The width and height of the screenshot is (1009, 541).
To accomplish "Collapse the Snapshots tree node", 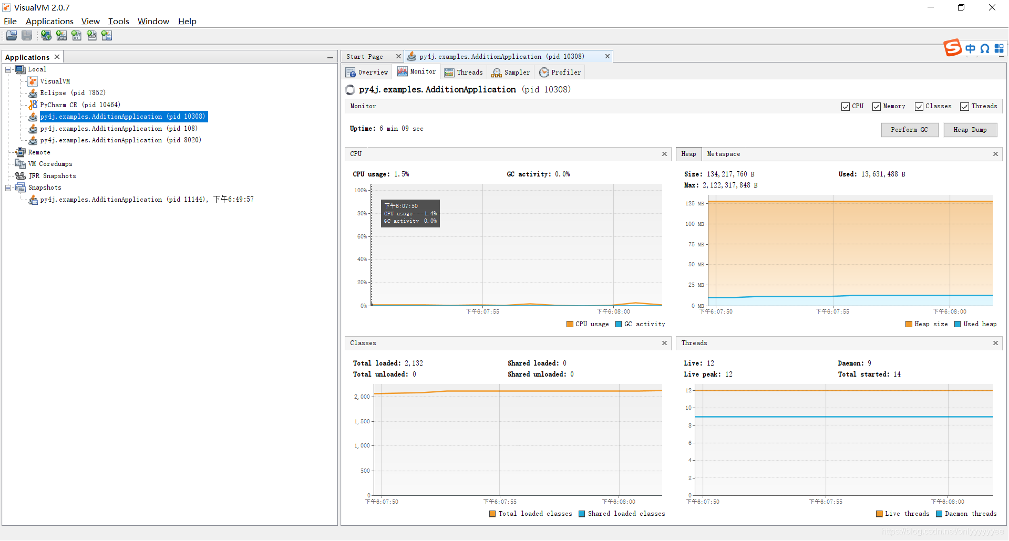I will tap(8, 188).
